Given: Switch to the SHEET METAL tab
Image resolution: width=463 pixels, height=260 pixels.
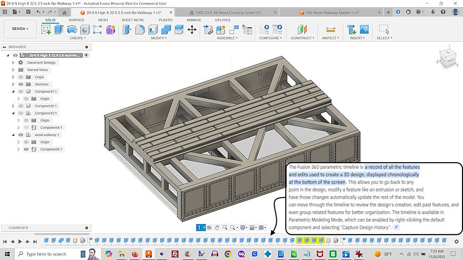Looking at the screenshot, I should (x=133, y=20).
